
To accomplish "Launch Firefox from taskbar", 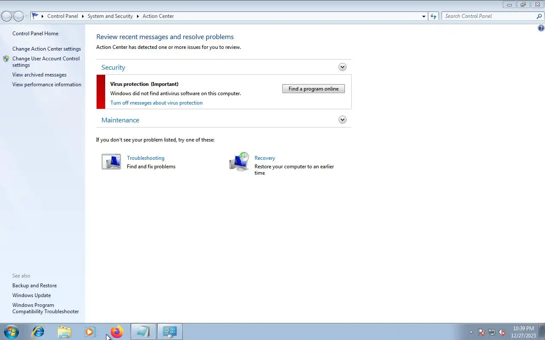I will click(x=116, y=331).
